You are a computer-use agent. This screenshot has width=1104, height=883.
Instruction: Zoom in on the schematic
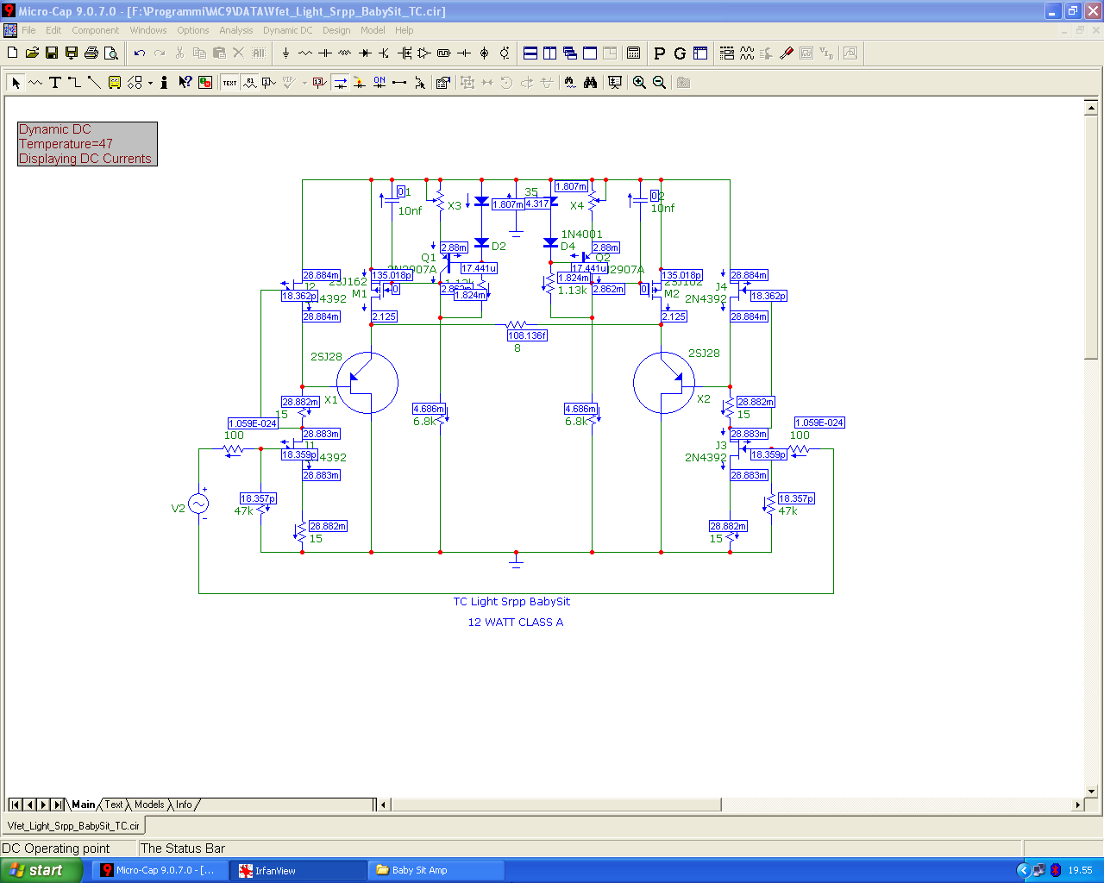639,83
